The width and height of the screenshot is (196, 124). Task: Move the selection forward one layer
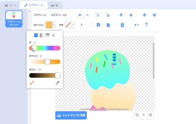pyautogui.click(x=121, y=15)
